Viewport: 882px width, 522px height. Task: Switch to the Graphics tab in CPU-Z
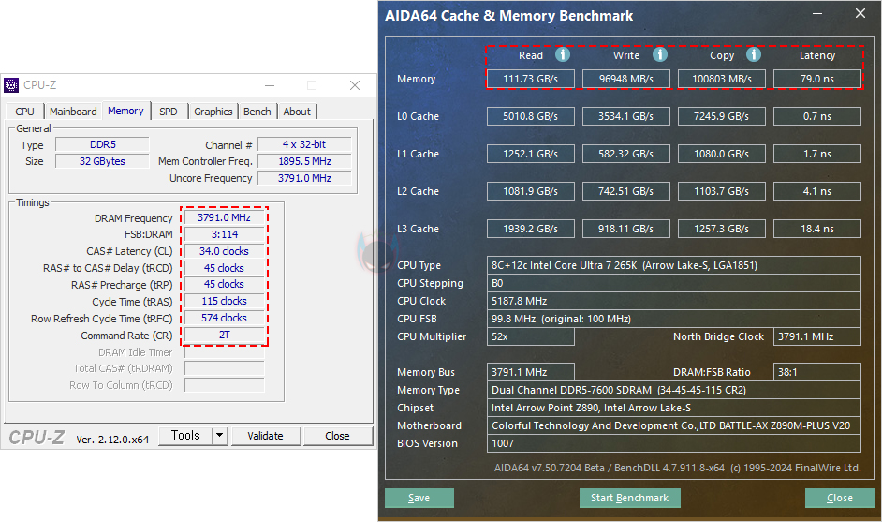pyautogui.click(x=213, y=112)
